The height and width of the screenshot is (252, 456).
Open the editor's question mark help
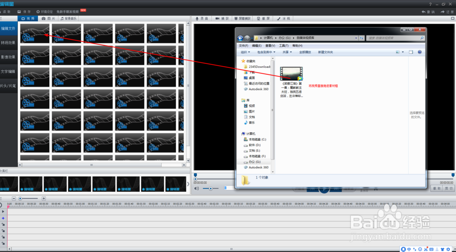coord(430,4)
